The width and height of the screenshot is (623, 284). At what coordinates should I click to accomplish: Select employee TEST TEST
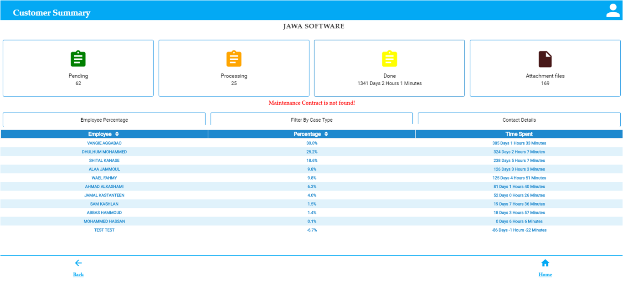[x=104, y=230]
